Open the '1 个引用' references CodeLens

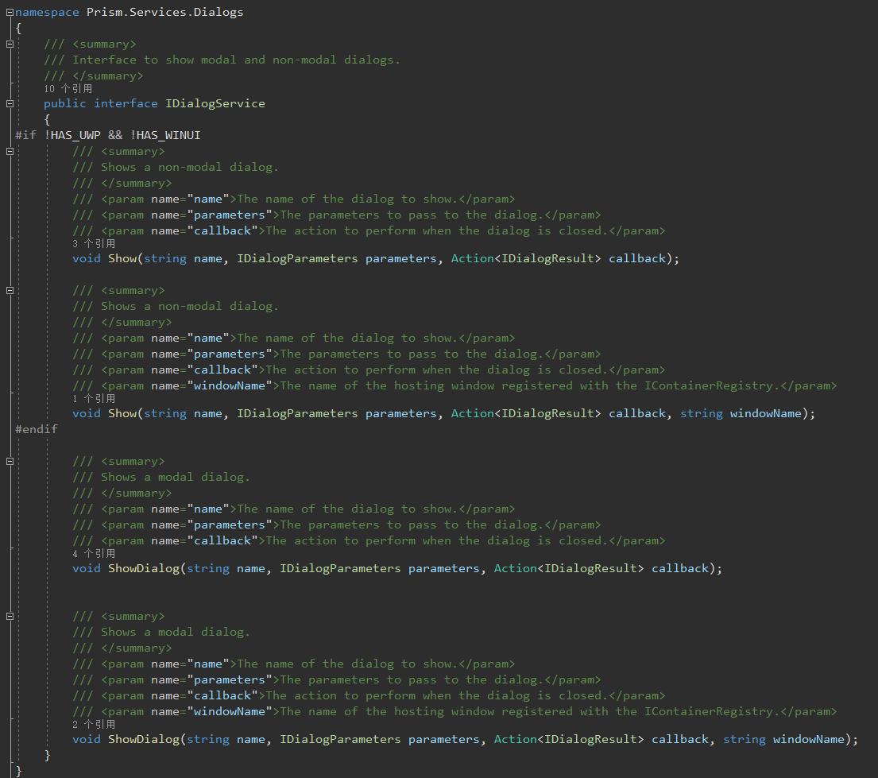94,398
